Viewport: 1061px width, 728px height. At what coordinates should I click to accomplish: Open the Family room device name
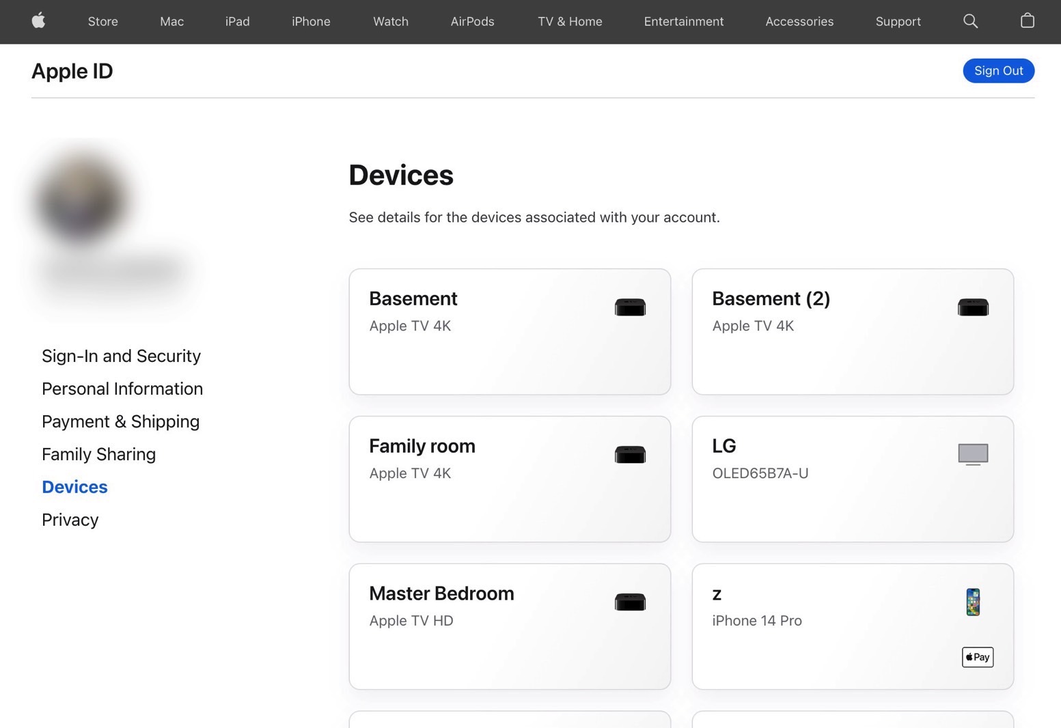tap(422, 446)
